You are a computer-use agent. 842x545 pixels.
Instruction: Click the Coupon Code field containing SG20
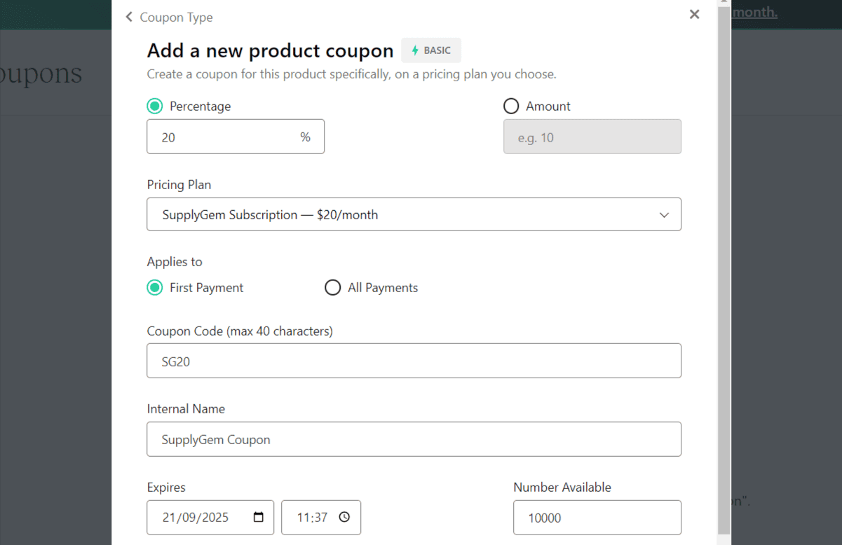[414, 361]
